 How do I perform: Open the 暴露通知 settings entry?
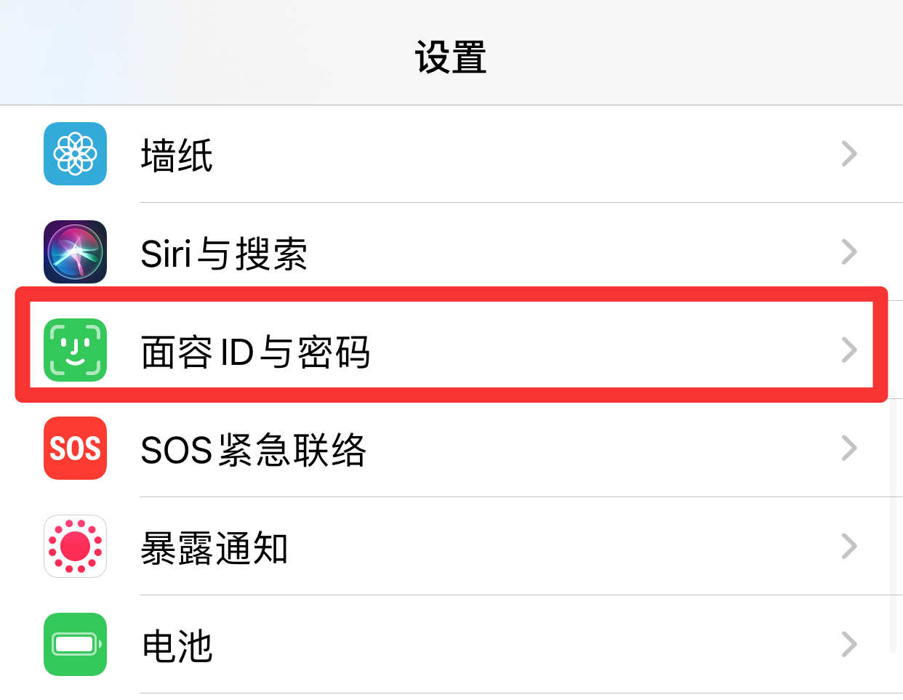click(451, 547)
